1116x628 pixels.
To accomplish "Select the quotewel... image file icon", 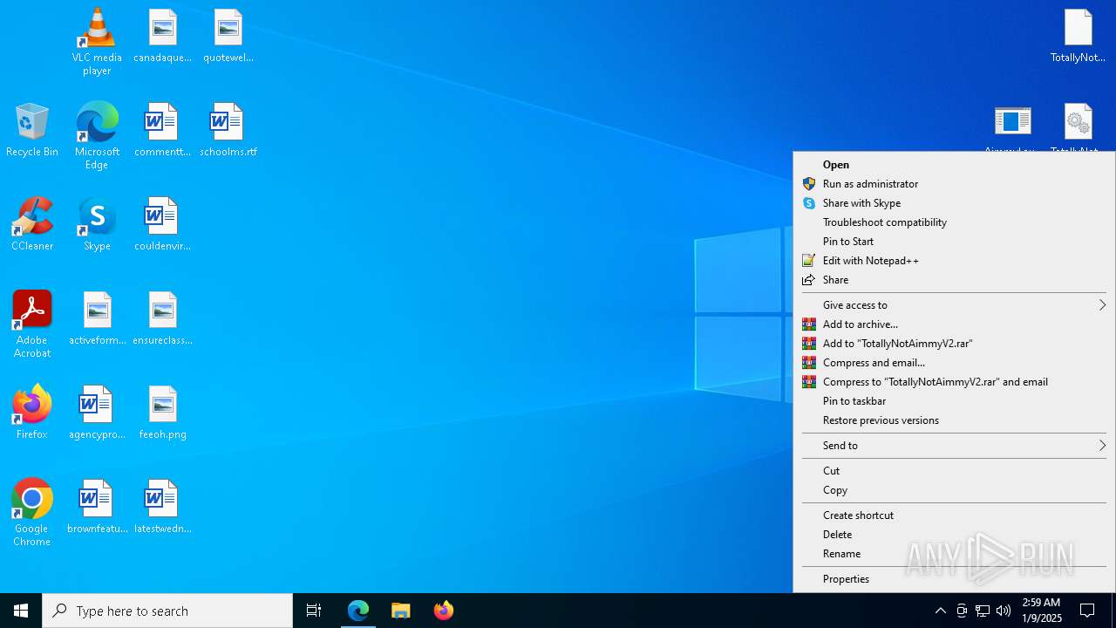I will tap(228, 36).
